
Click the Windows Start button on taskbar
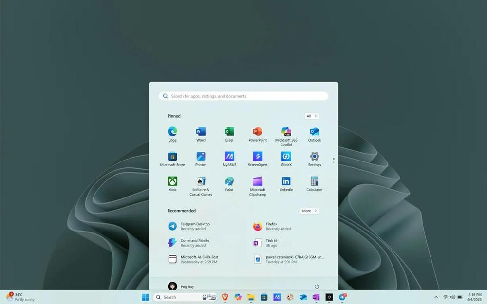click(145, 297)
